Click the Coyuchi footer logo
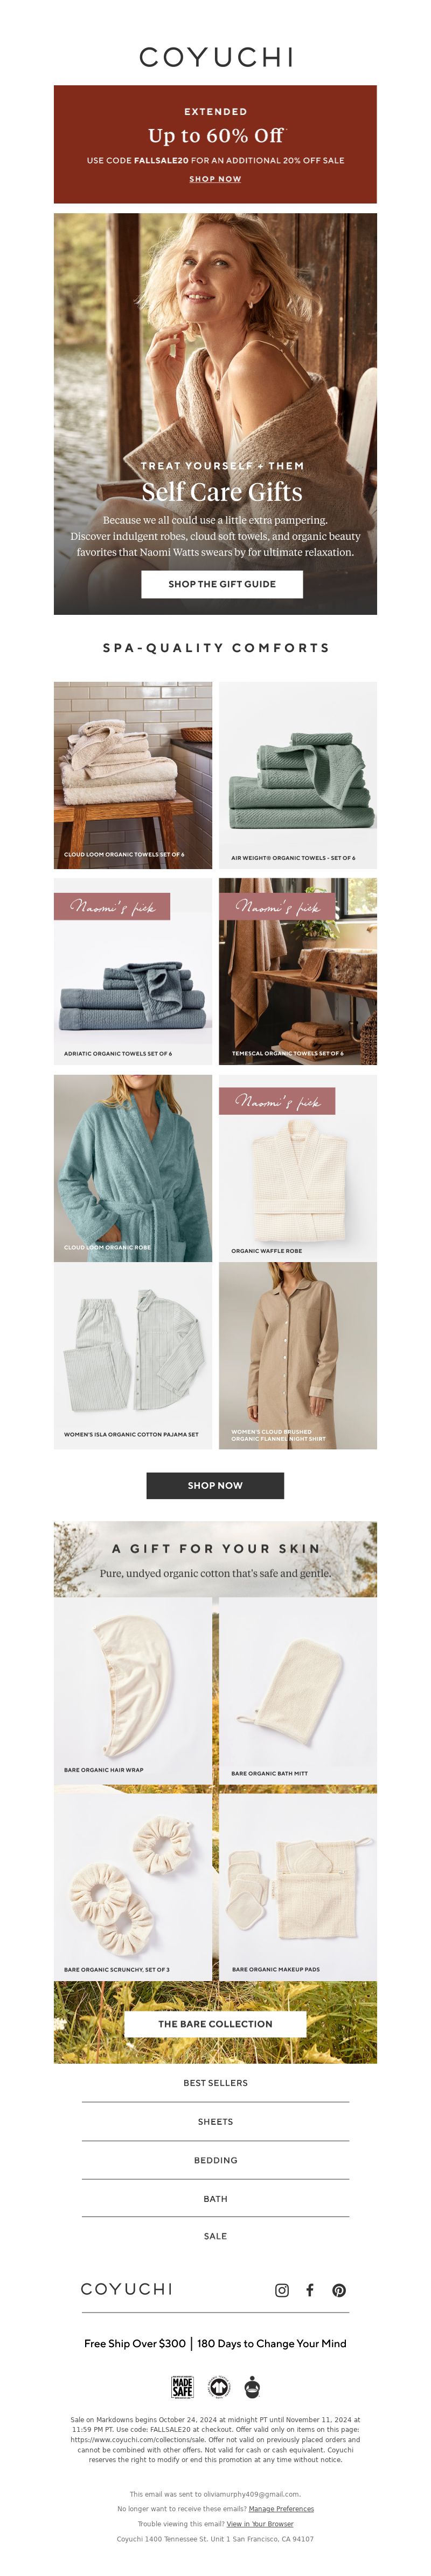This screenshot has height=2576, width=431. coord(127,2289)
